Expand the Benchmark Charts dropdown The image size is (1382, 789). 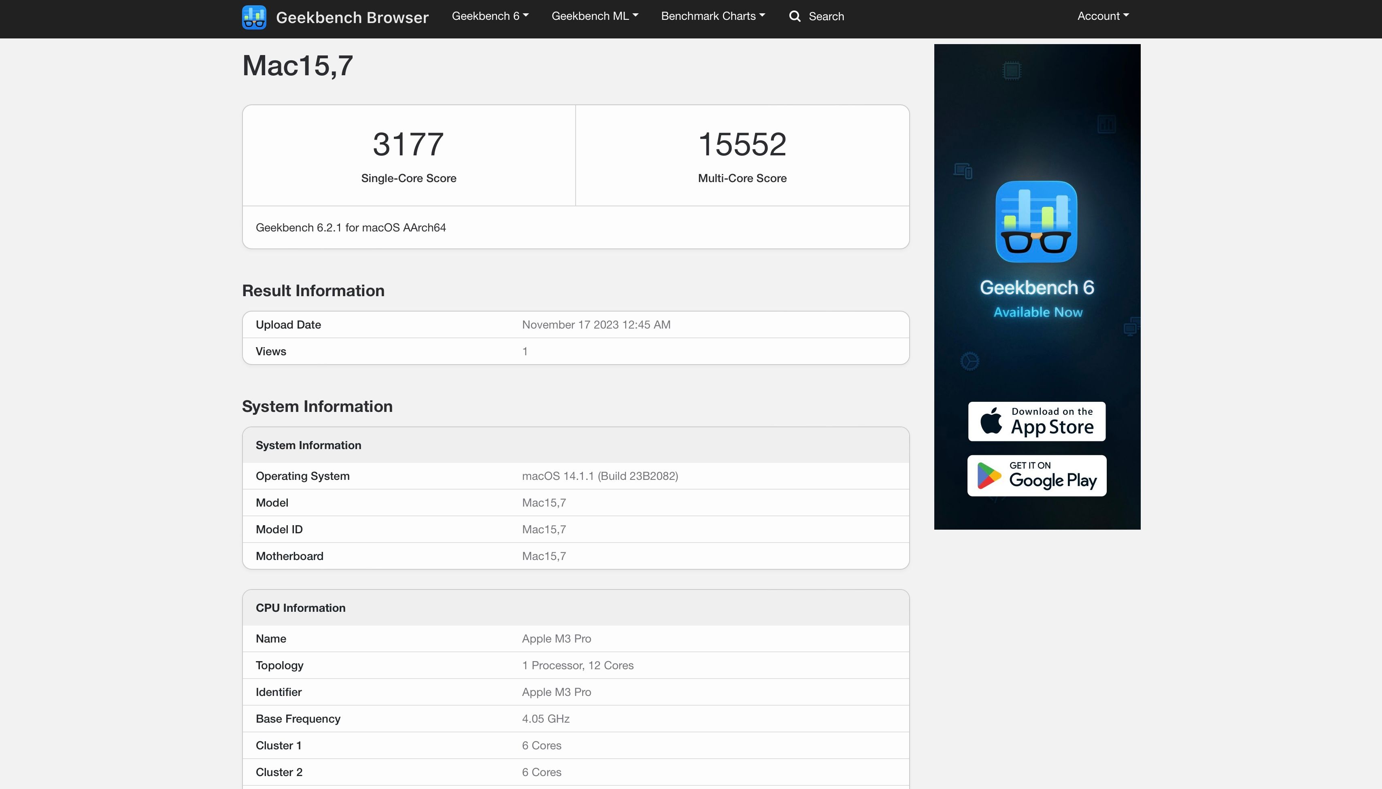(712, 16)
